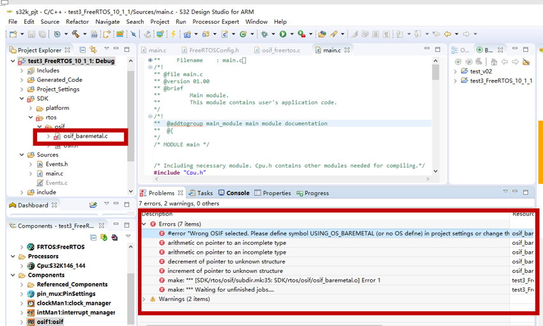Click the monitor new connection icon
This screenshot has width=543, height=326.
pos(160,34)
